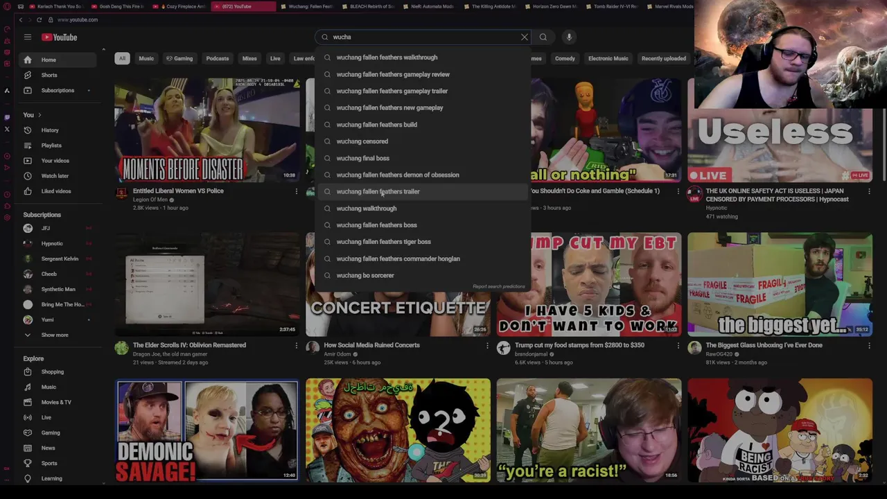Viewport: 887px width, 499px height.
Task: Select the Mixes filter chip
Action: [249, 58]
